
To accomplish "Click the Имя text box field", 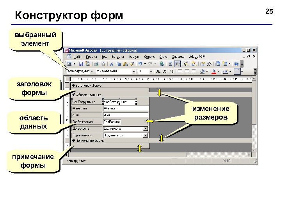I will pos(126,115).
